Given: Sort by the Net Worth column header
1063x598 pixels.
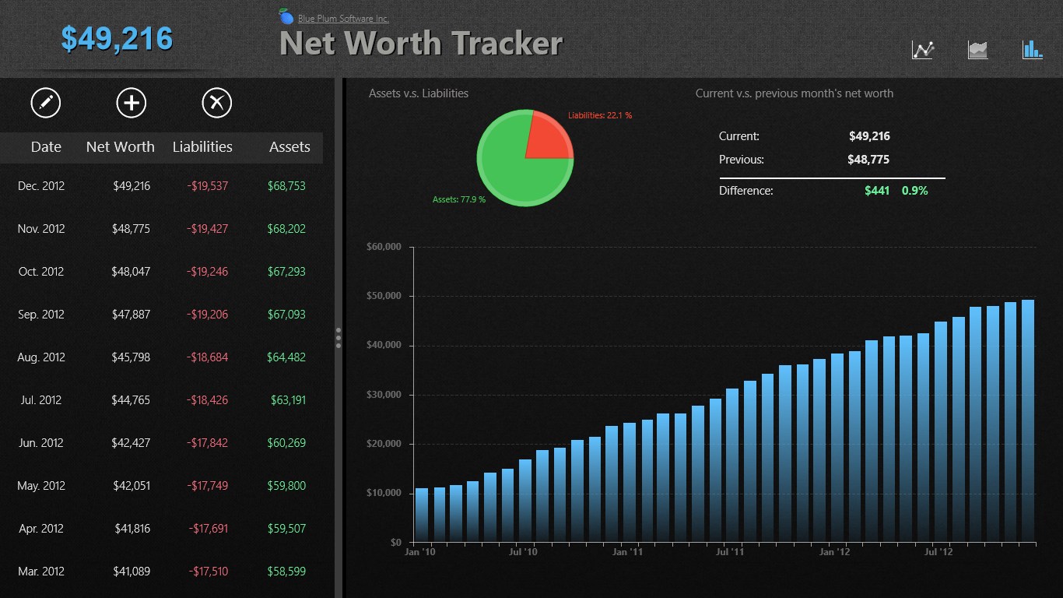Looking at the screenshot, I should (x=121, y=147).
